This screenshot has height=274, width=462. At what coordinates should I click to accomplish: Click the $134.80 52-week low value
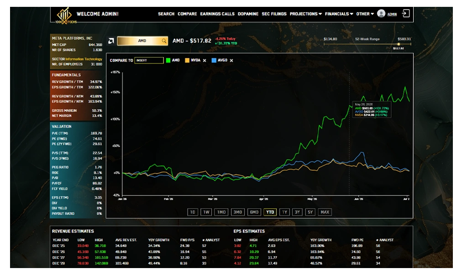330,39
